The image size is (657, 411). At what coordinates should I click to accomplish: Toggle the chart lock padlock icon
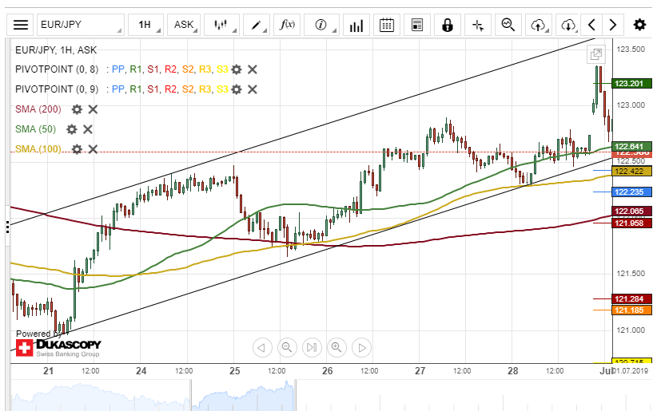pyautogui.click(x=447, y=25)
